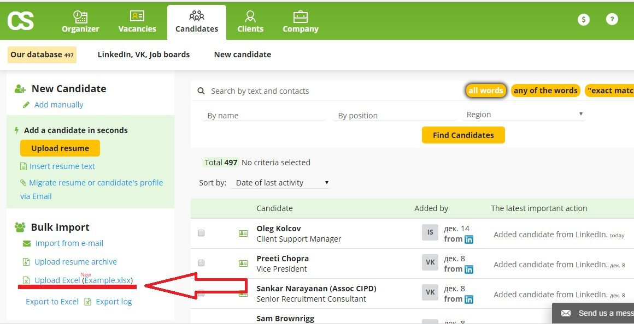
Task: Click the CS logo icon
Action: (x=20, y=20)
